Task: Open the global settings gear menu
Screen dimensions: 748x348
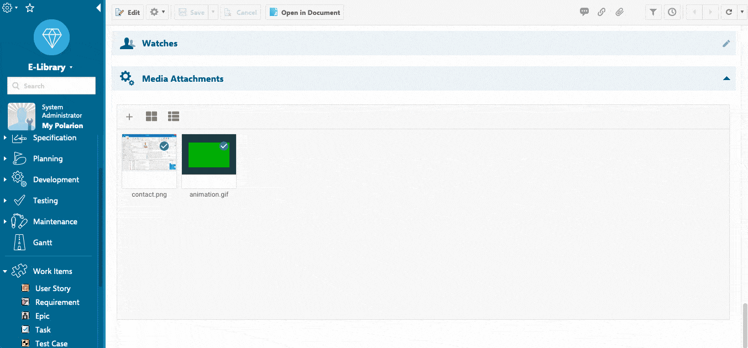Action: (10, 8)
